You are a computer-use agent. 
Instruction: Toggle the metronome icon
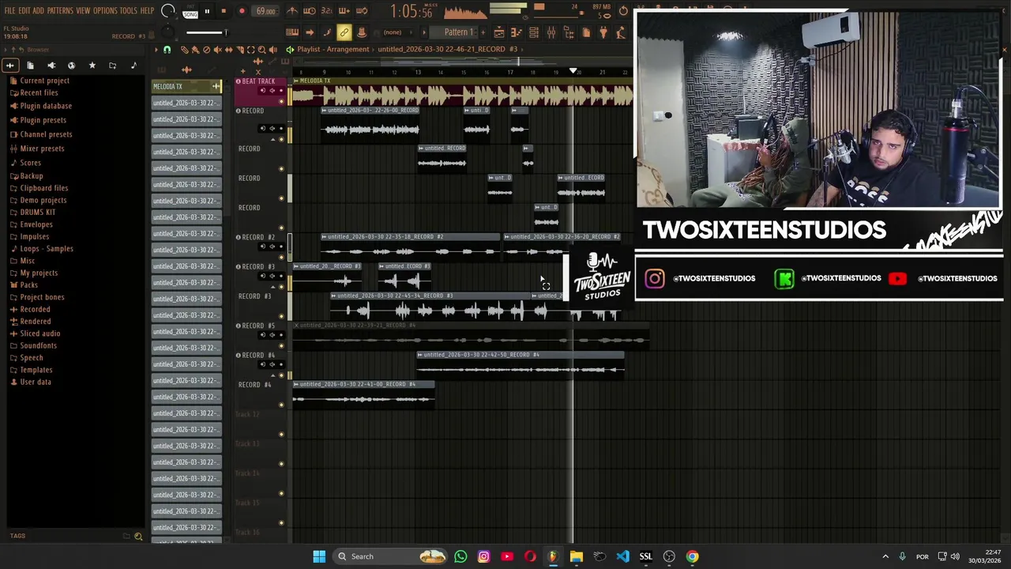click(292, 11)
